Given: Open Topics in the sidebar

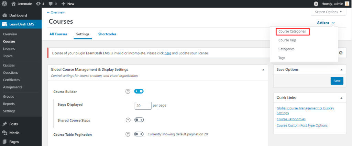Looking at the screenshot, I should click(x=8, y=56).
